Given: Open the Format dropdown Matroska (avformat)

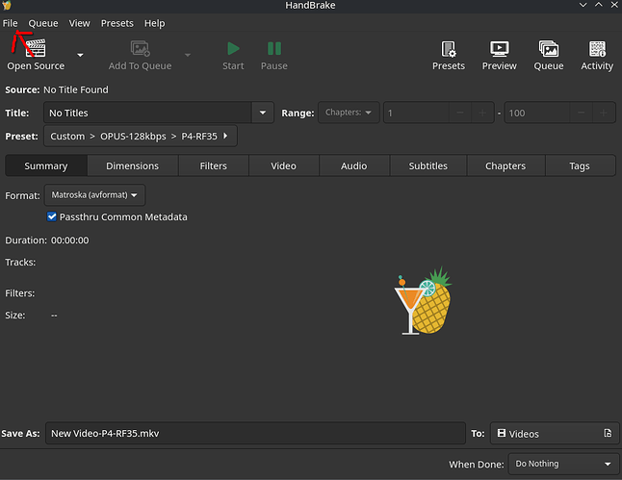Looking at the screenshot, I should [94, 195].
